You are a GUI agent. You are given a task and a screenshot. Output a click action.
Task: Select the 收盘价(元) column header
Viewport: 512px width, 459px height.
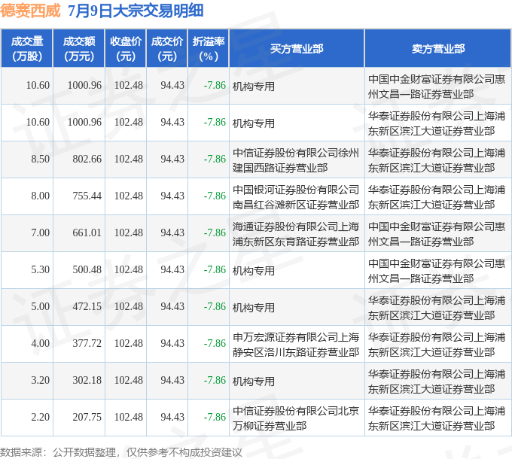[x=126, y=49]
